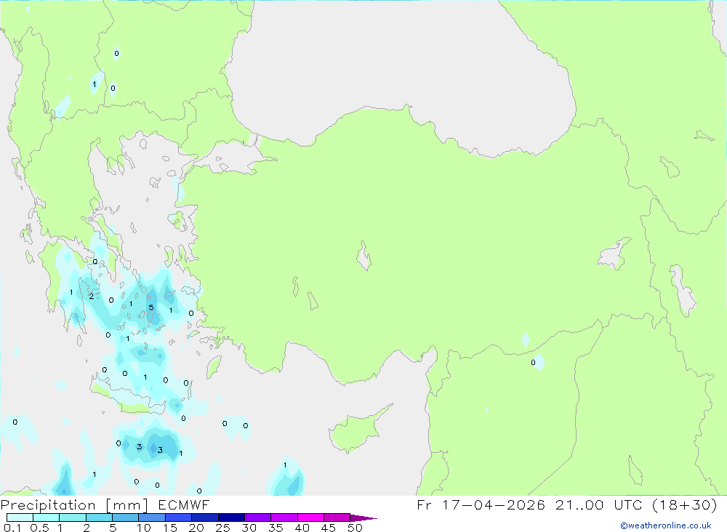The width and height of the screenshot is (727, 532).
Task: Click the forecast date 'Fr 17-04-2026'
Action: tap(481, 504)
